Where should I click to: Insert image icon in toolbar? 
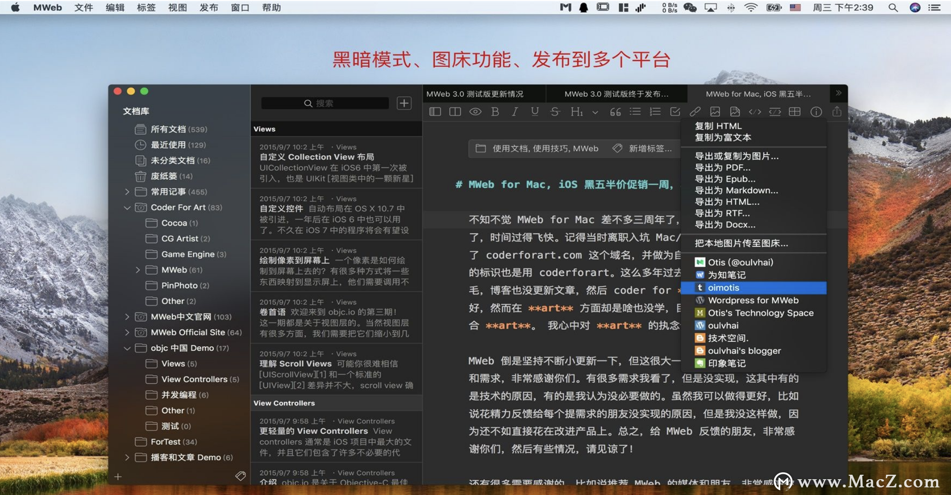pyautogui.click(x=715, y=112)
